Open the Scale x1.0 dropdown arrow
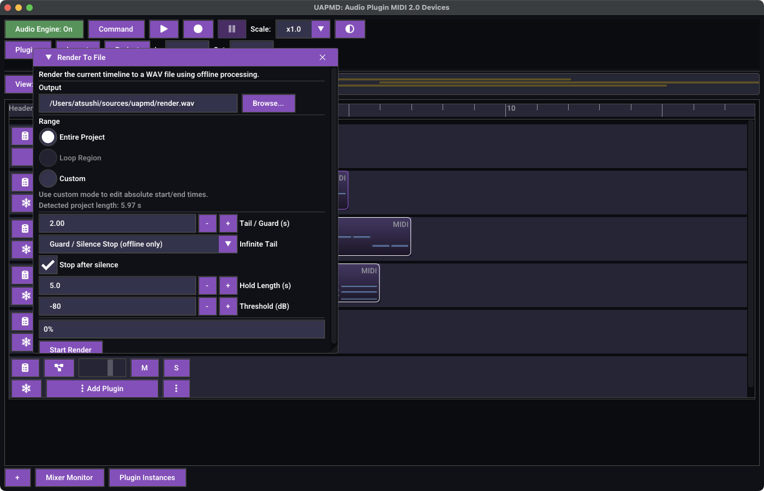The width and height of the screenshot is (764, 491). pyautogui.click(x=321, y=29)
